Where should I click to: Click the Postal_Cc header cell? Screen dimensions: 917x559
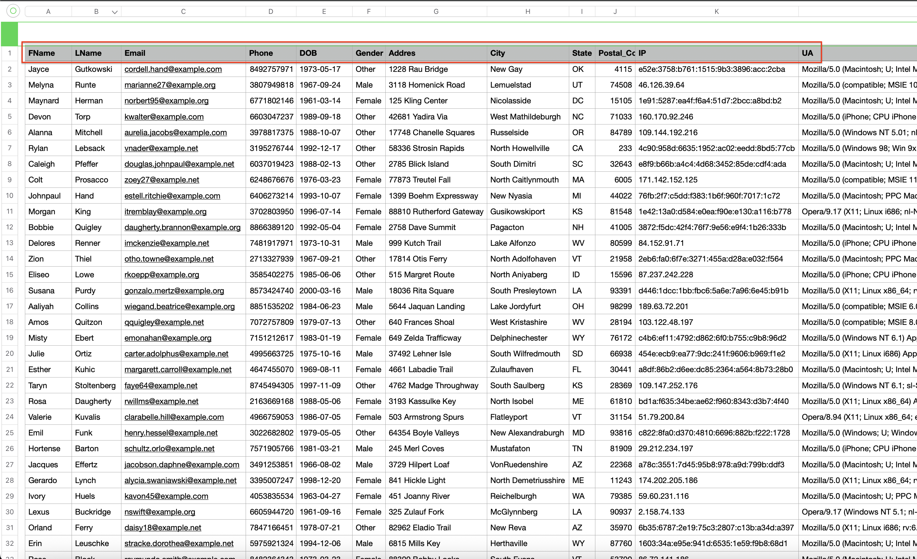615,53
